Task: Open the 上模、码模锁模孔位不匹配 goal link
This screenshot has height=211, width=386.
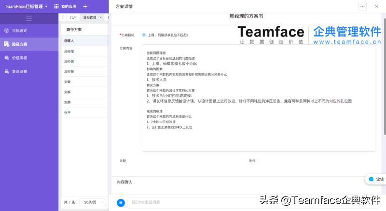Action: 168,35
